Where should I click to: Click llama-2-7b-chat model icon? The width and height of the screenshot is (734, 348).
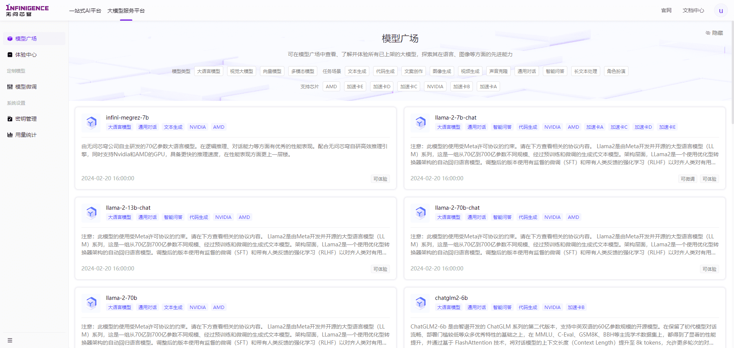(421, 122)
